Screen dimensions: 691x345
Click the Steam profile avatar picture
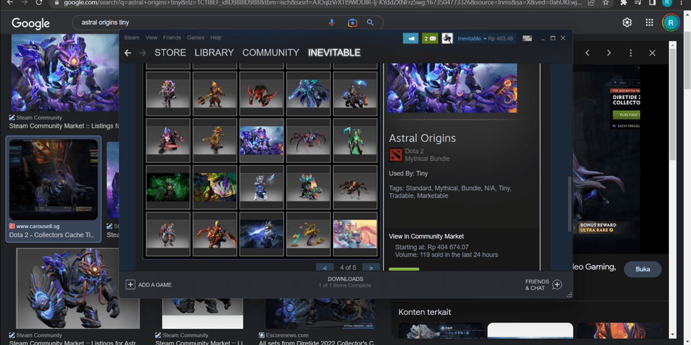pyautogui.click(x=448, y=38)
